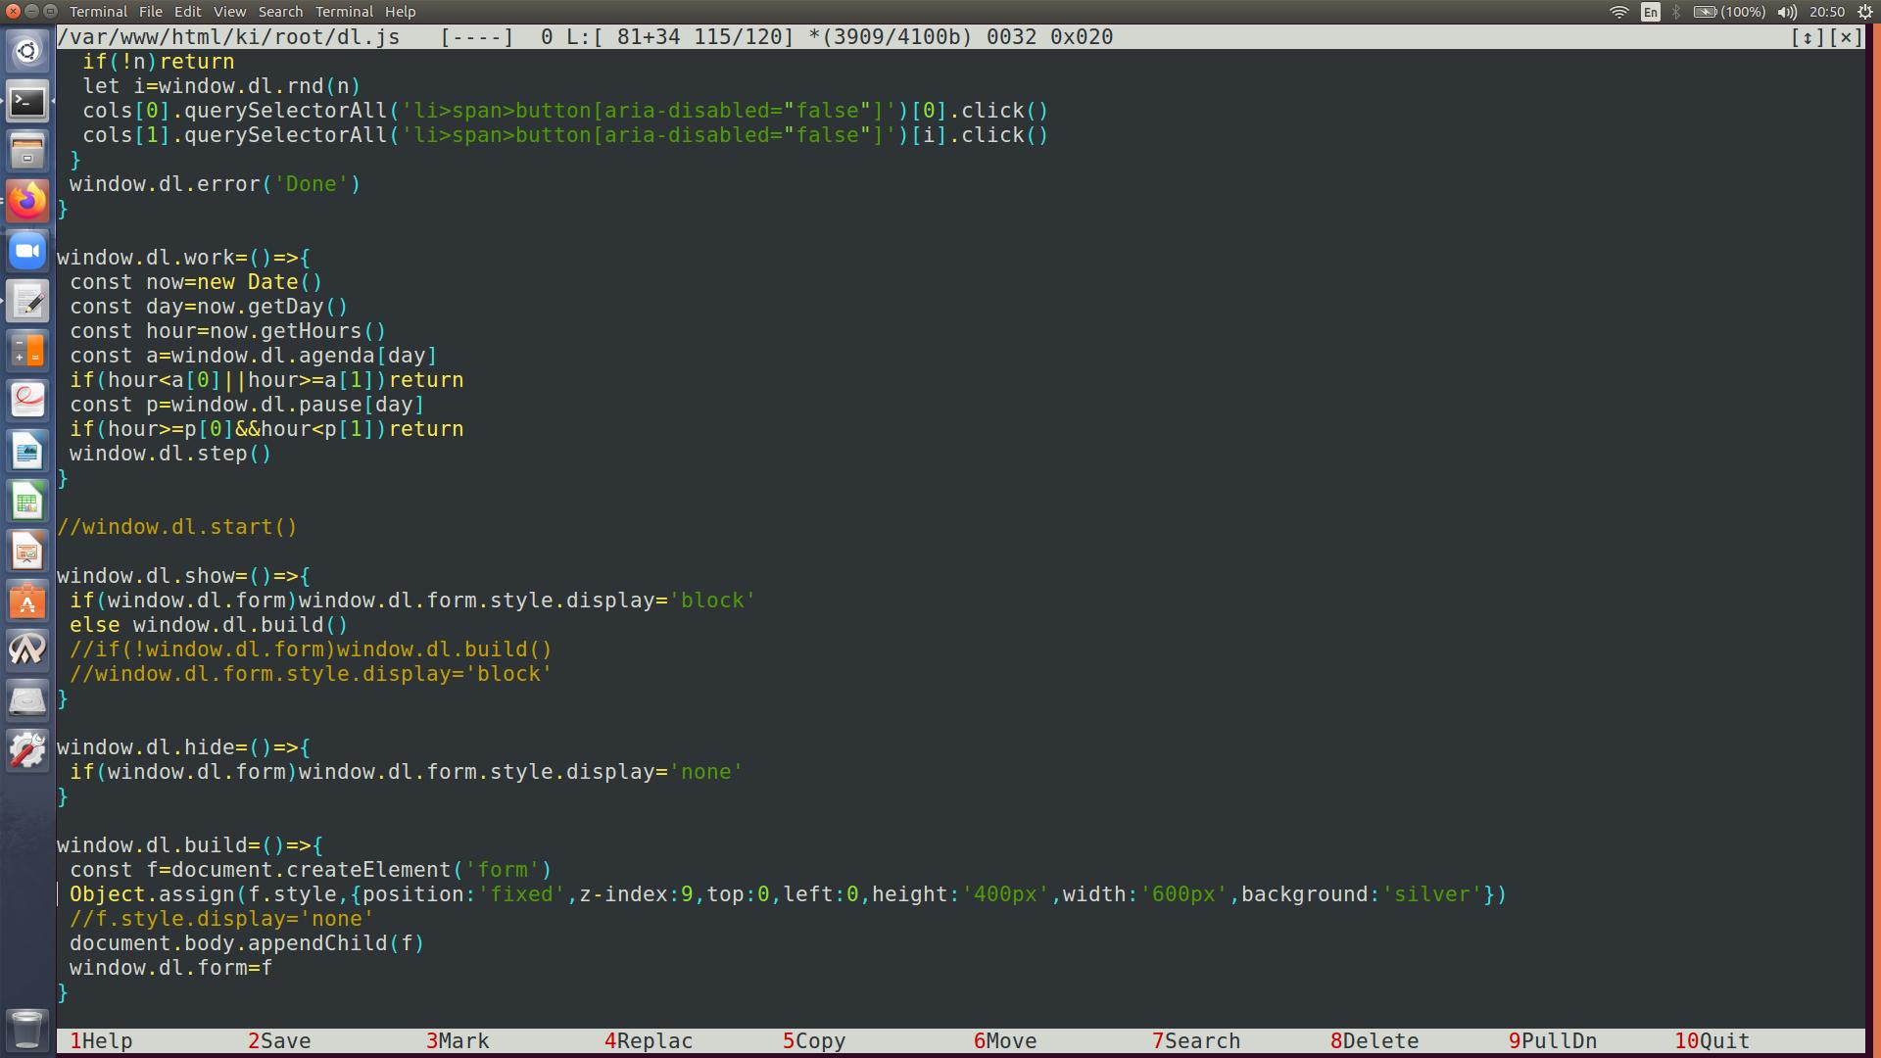This screenshot has height=1058, width=1881.
Task: Click the window.dl.step() code line
Action: [x=169, y=454]
